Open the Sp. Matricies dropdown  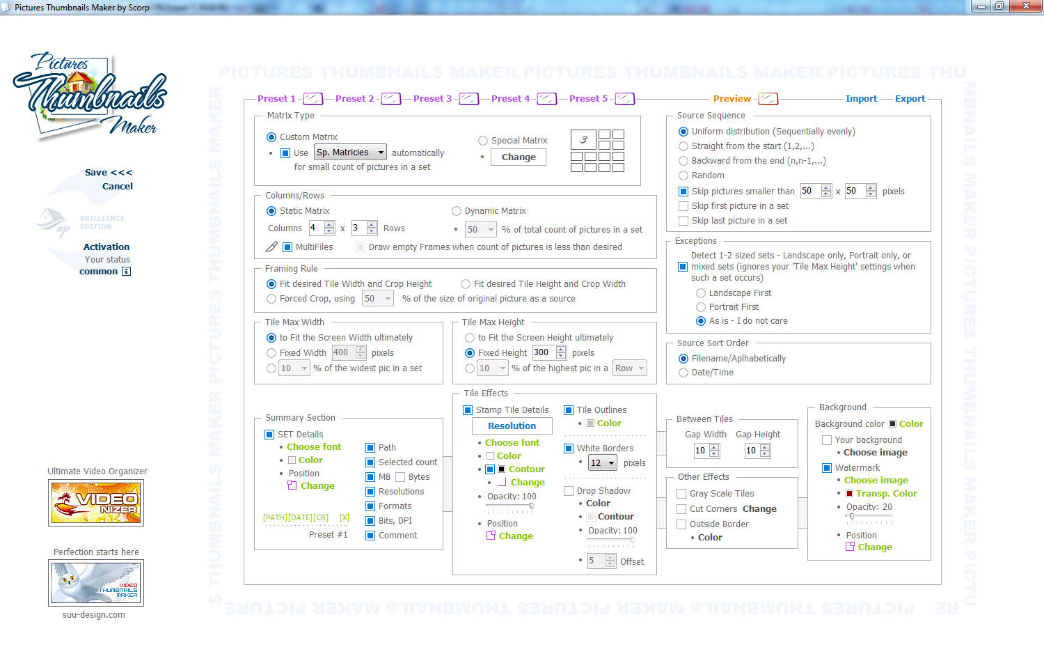(351, 153)
